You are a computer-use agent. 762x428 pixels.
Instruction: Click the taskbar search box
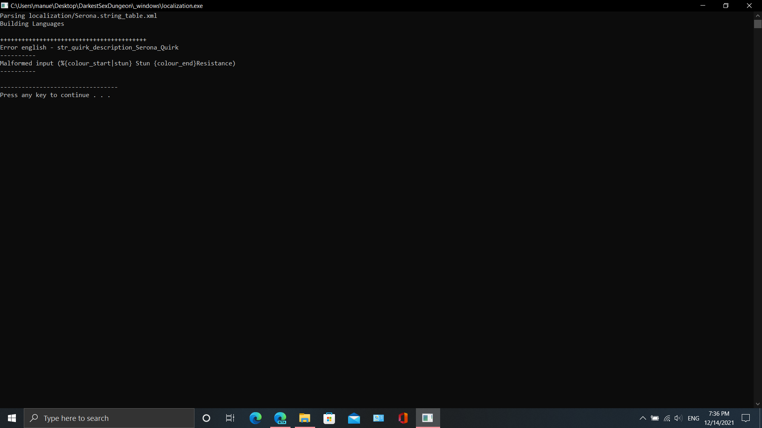pos(109,418)
